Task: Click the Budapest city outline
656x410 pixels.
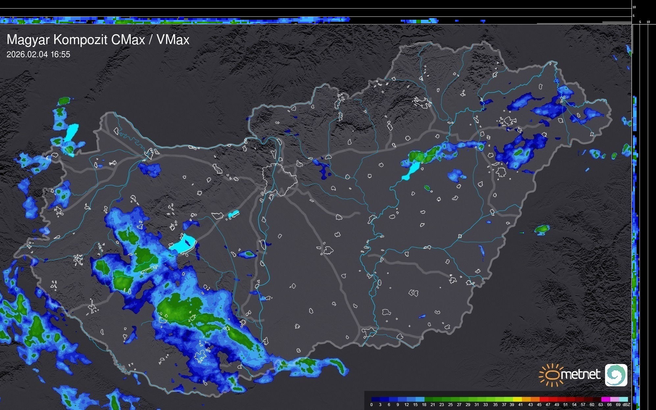Action: click(279, 179)
